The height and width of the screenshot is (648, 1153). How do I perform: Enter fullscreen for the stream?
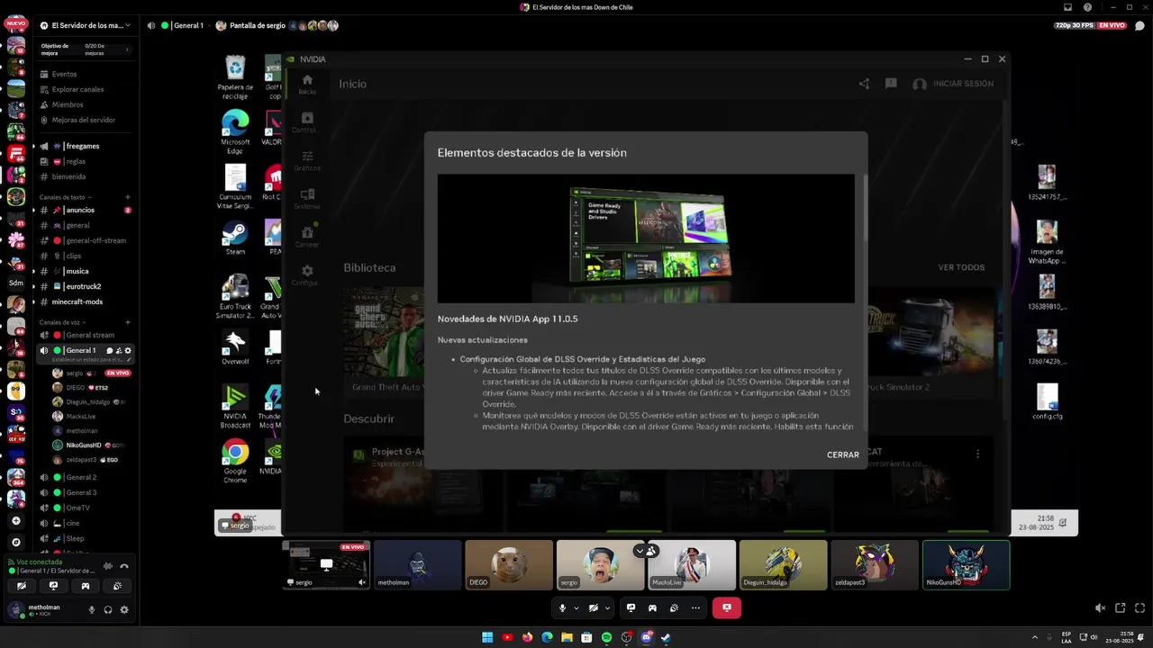(x=1139, y=608)
